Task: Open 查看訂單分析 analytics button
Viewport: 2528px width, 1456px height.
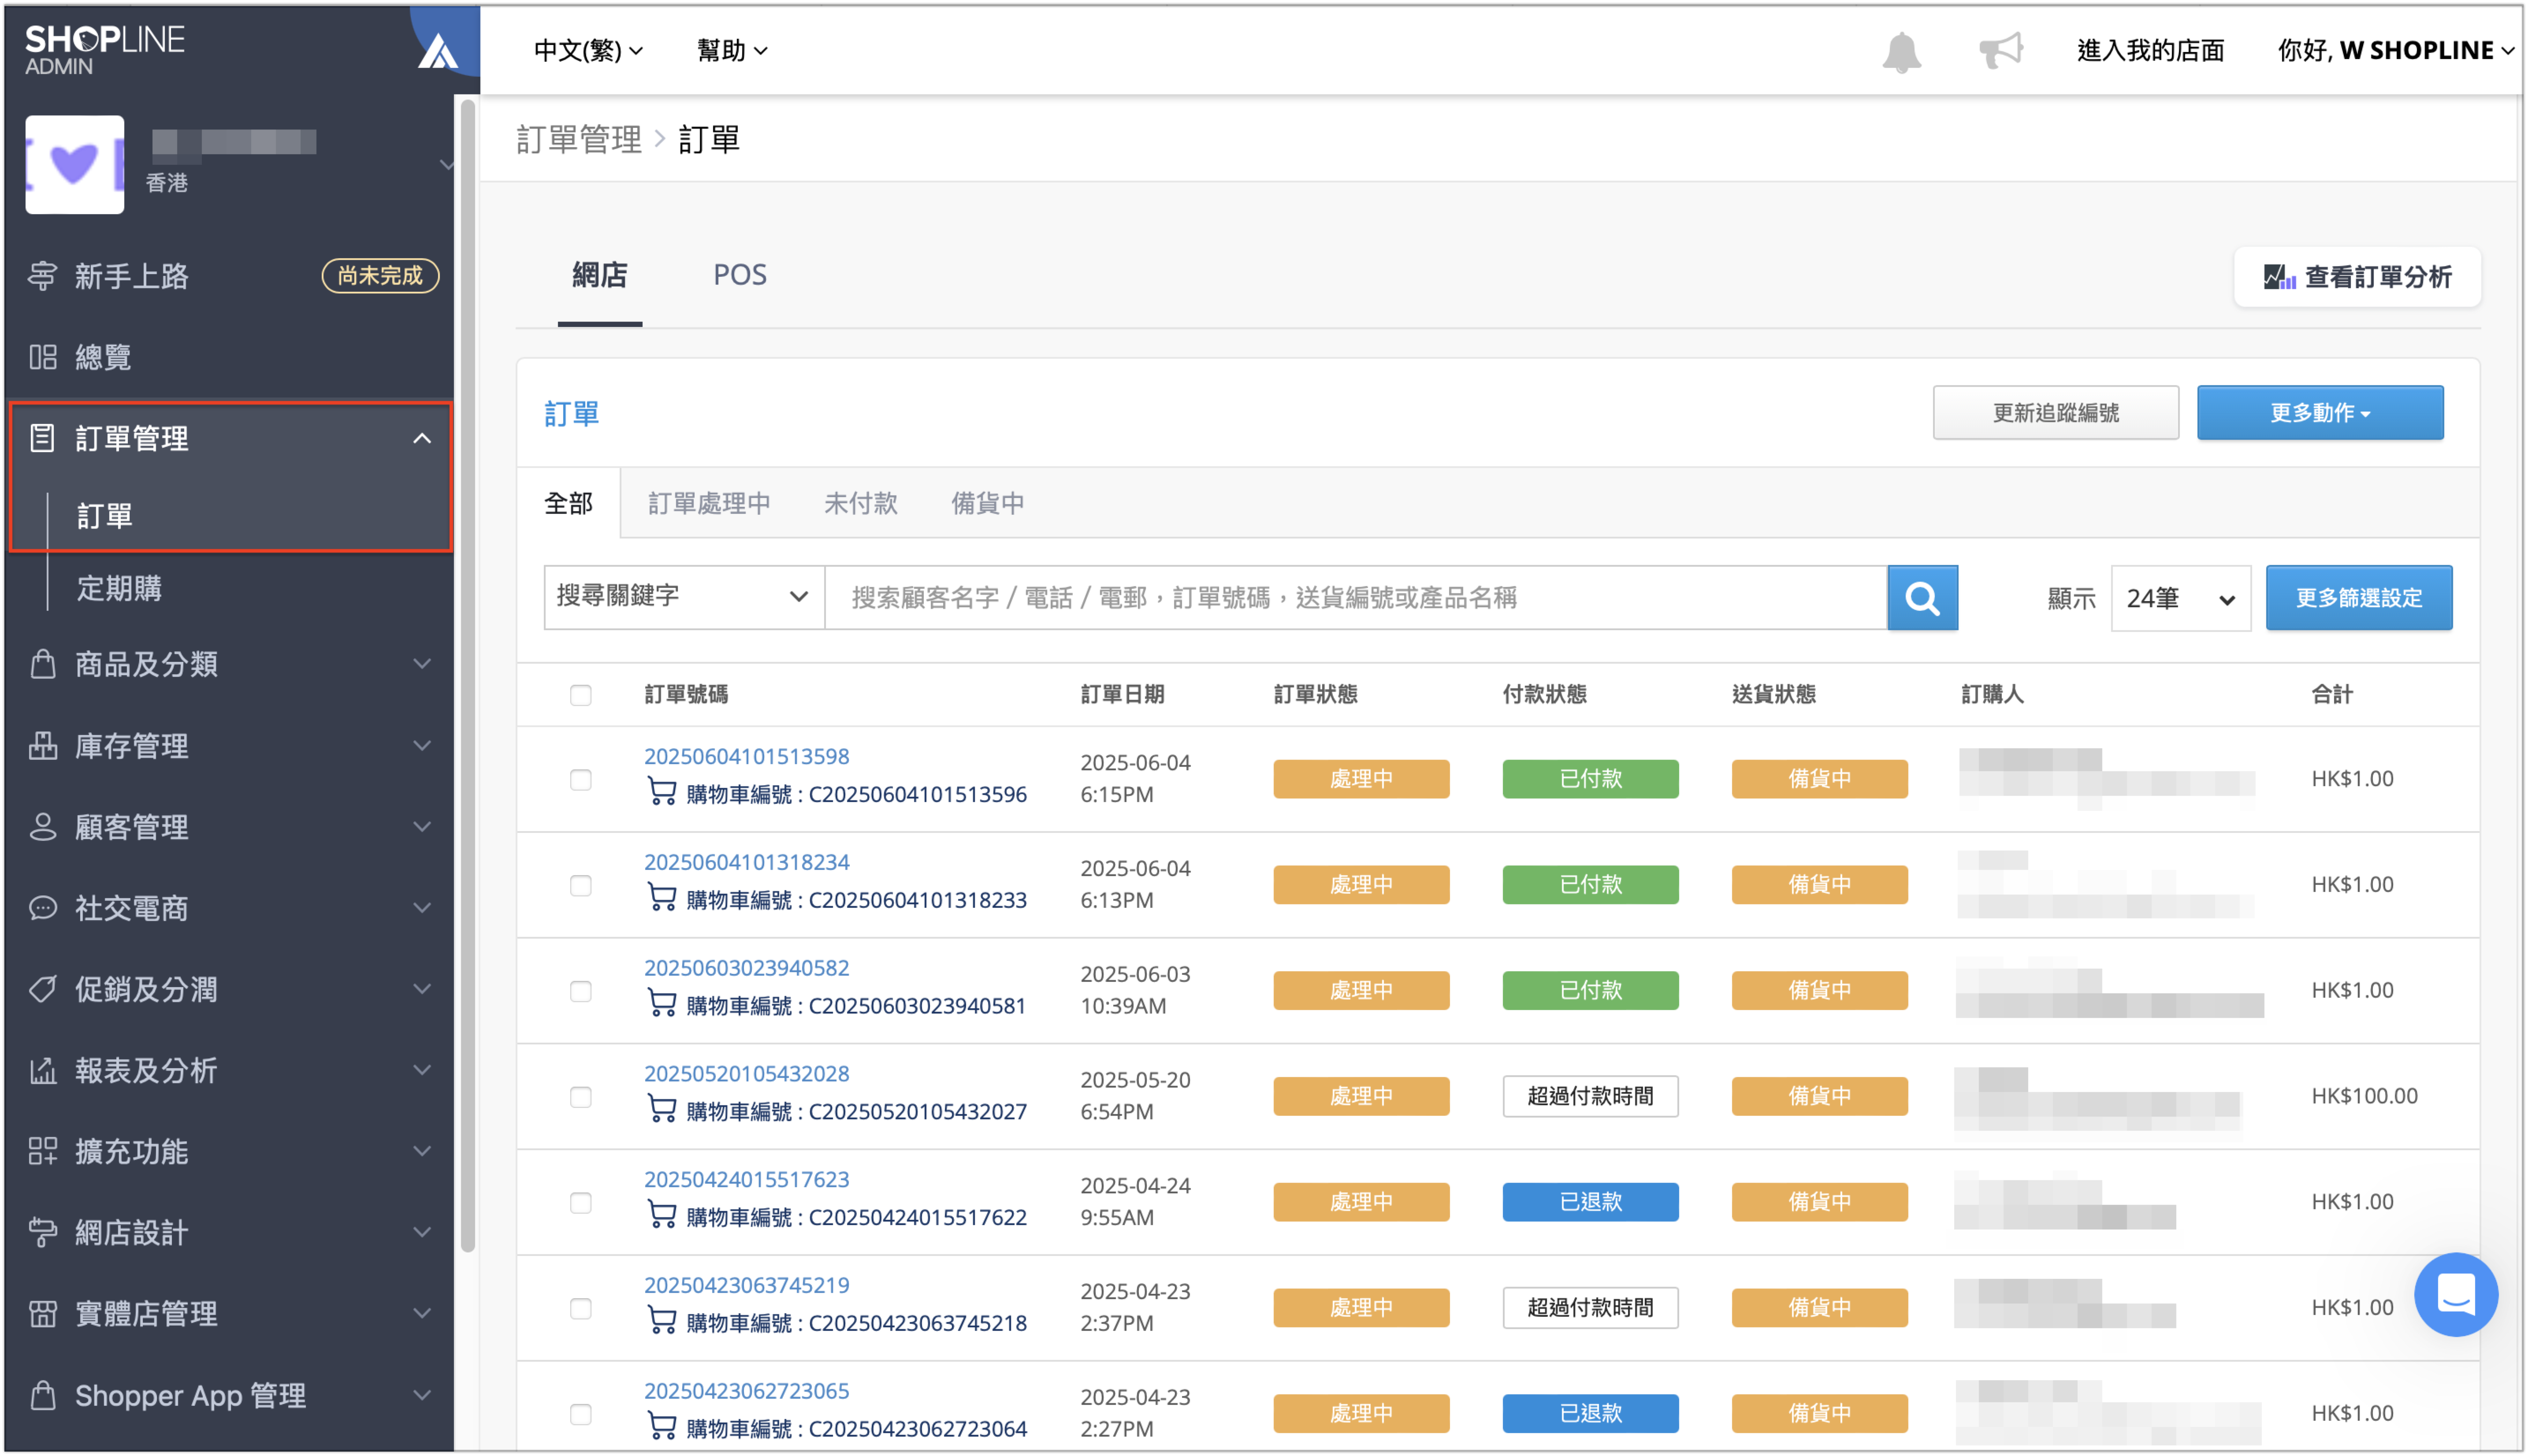Action: 2357,277
